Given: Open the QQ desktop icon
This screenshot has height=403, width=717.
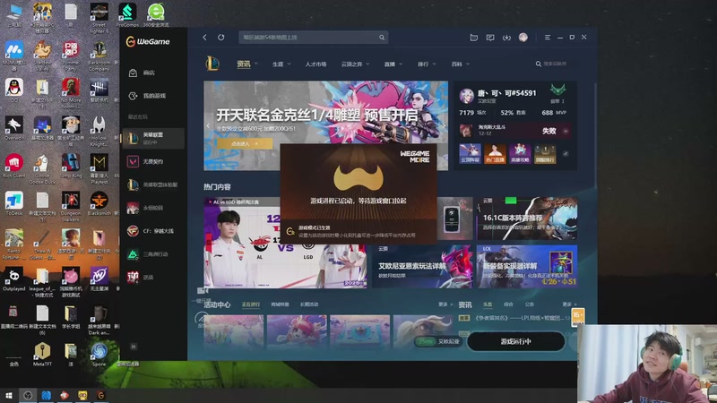Looking at the screenshot, I should pos(14,90).
